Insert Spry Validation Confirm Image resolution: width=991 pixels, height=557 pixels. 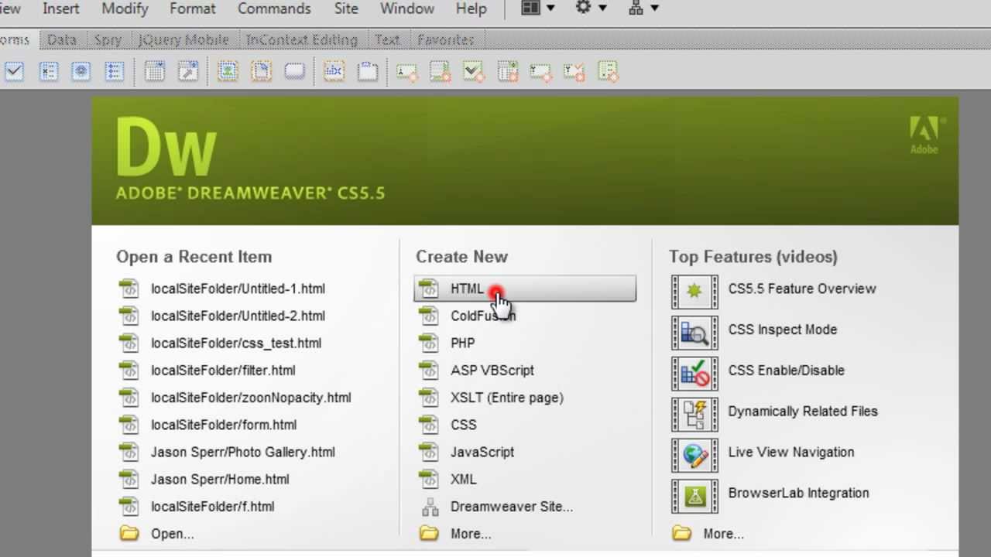574,72
